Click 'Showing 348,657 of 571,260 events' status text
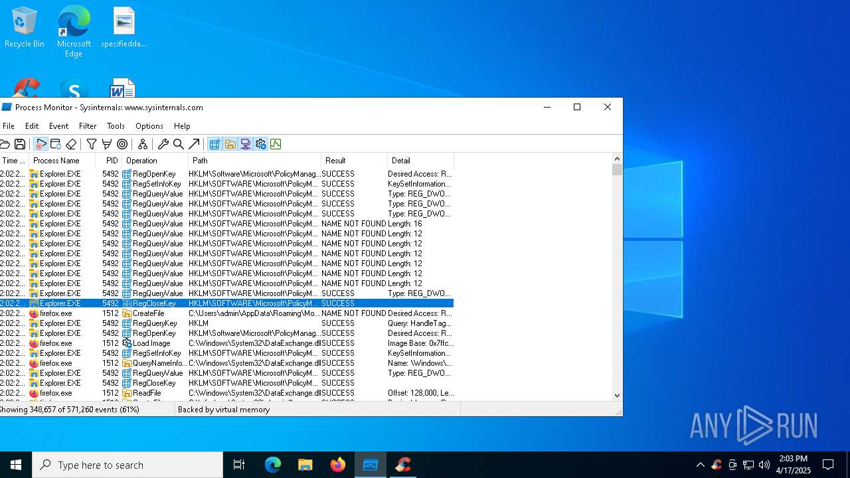This screenshot has width=850, height=478. click(70, 410)
